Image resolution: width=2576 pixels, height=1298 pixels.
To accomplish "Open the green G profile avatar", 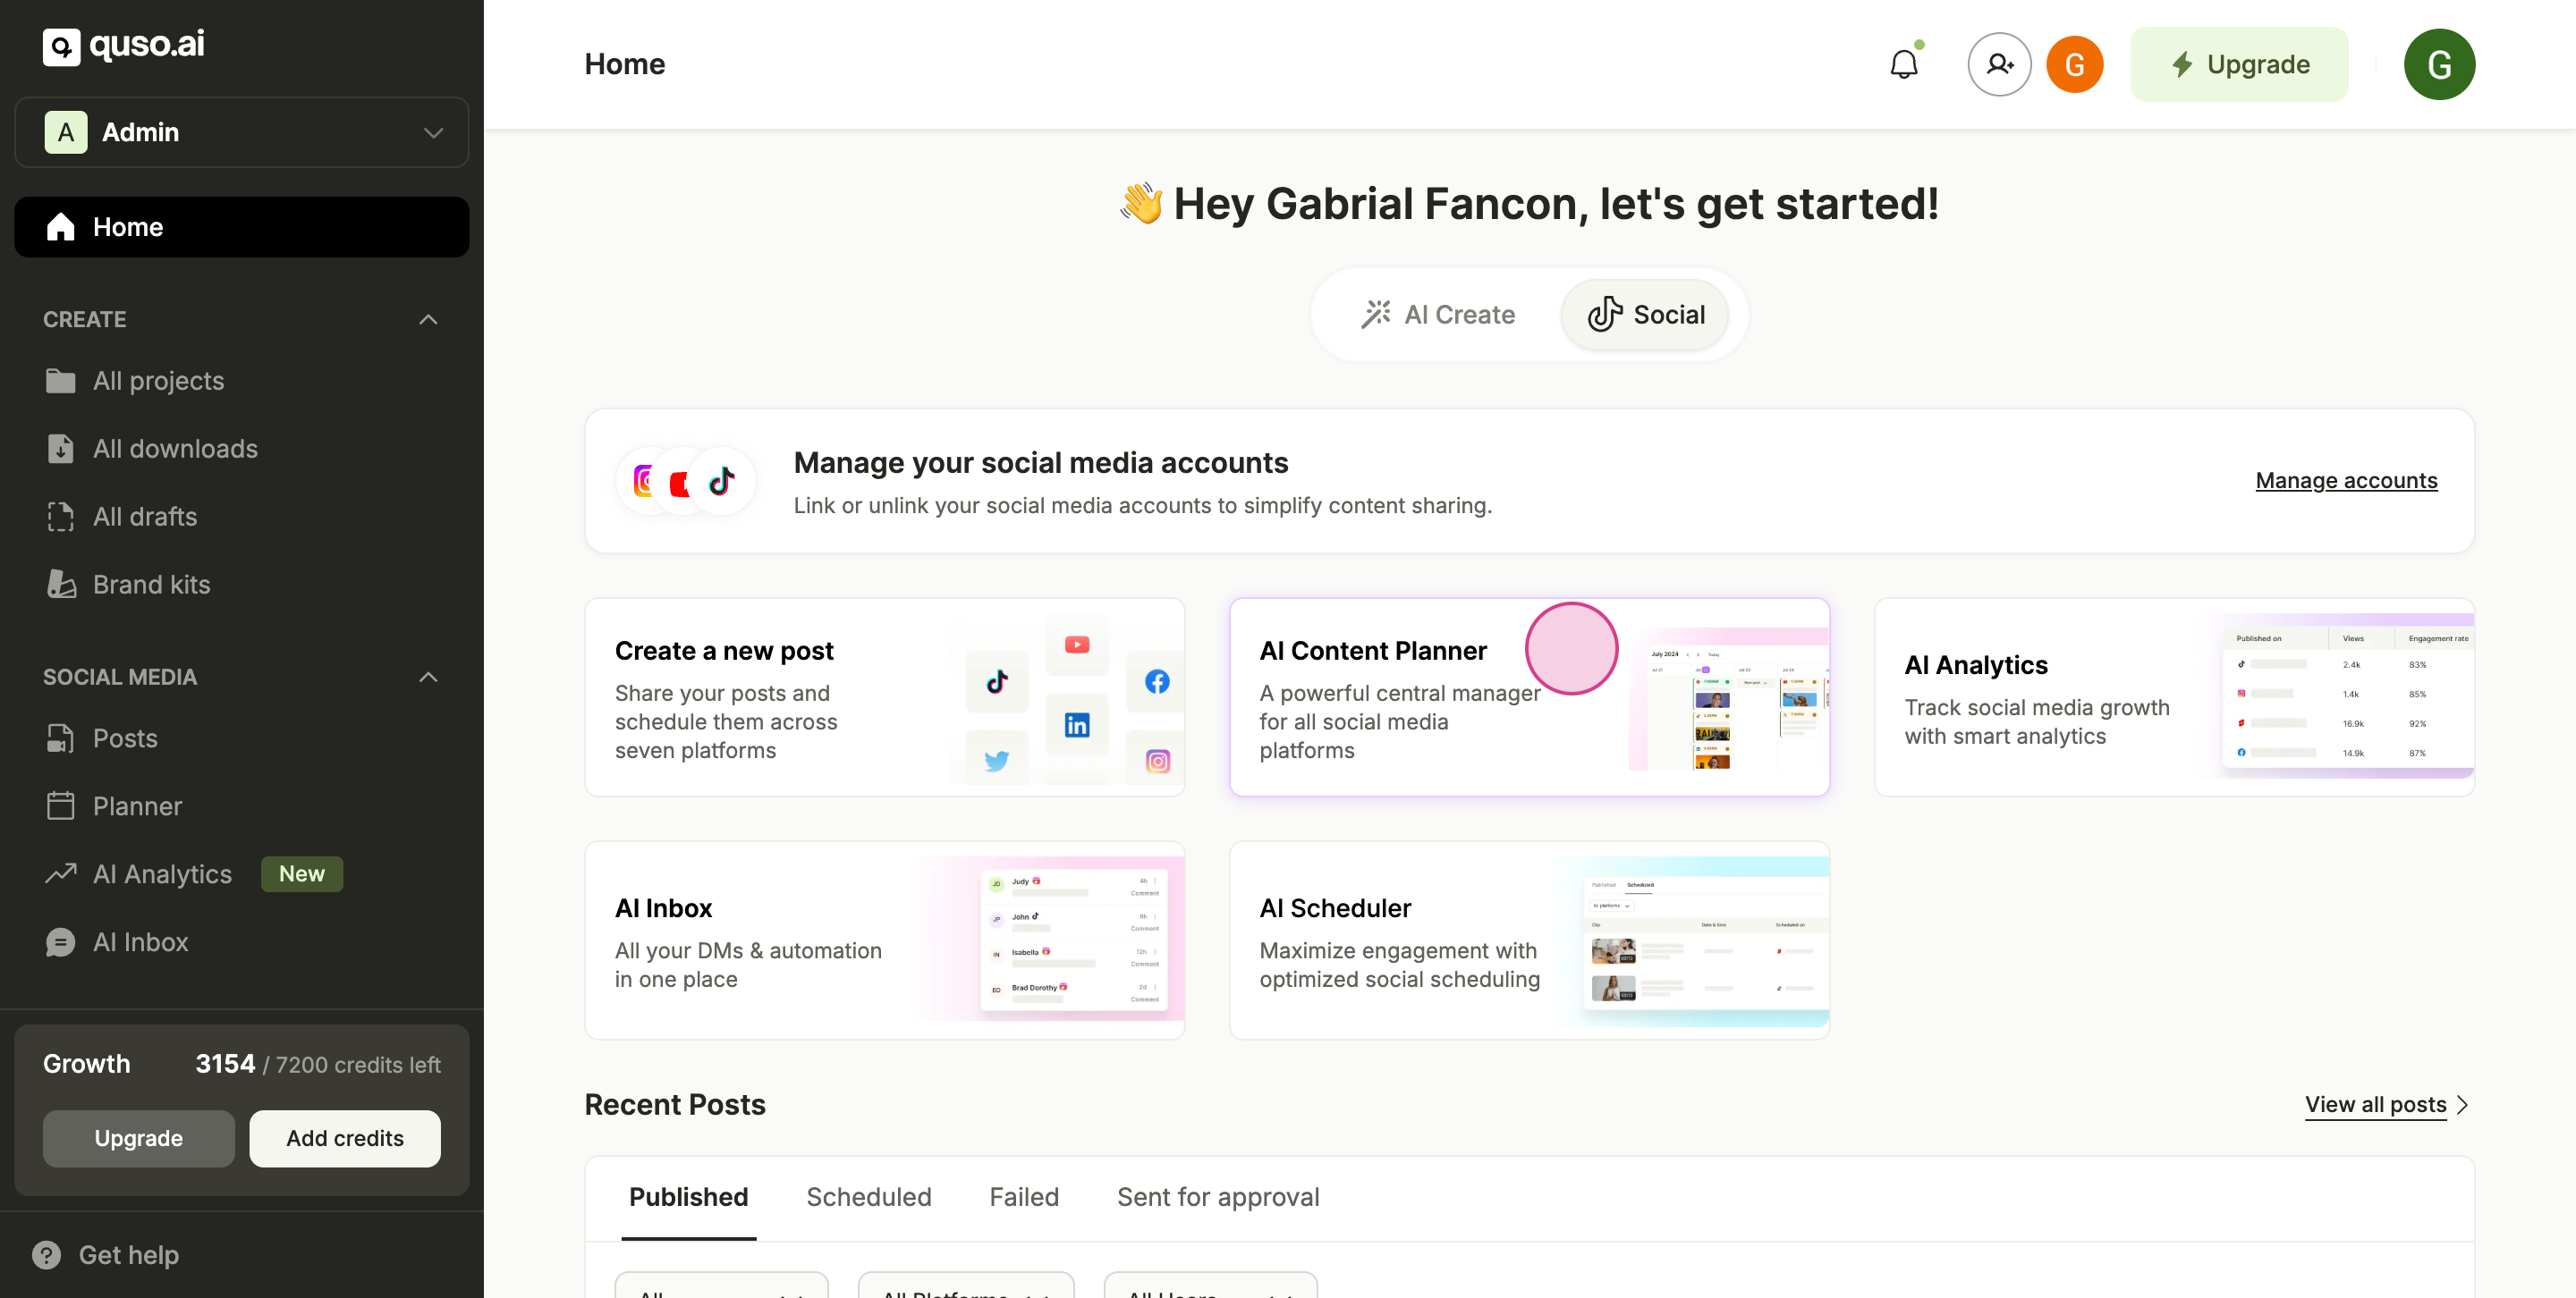I will point(2439,64).
